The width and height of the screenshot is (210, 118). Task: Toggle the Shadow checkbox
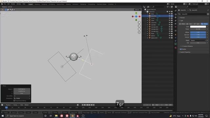181,49
